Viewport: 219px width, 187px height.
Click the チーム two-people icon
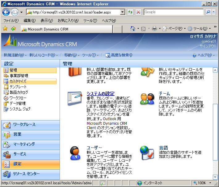point(147,99)
